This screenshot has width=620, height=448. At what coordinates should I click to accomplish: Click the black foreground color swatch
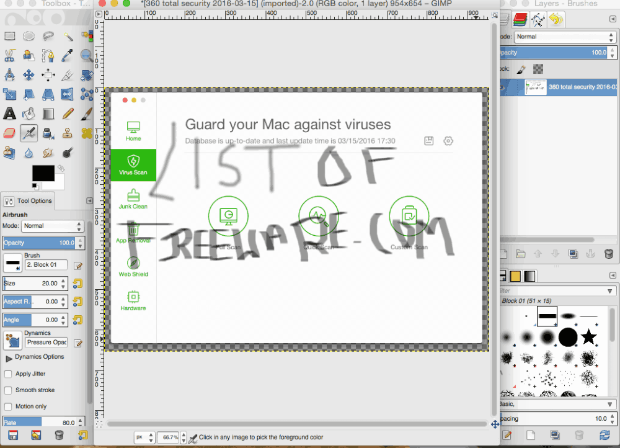pos(43,173)
